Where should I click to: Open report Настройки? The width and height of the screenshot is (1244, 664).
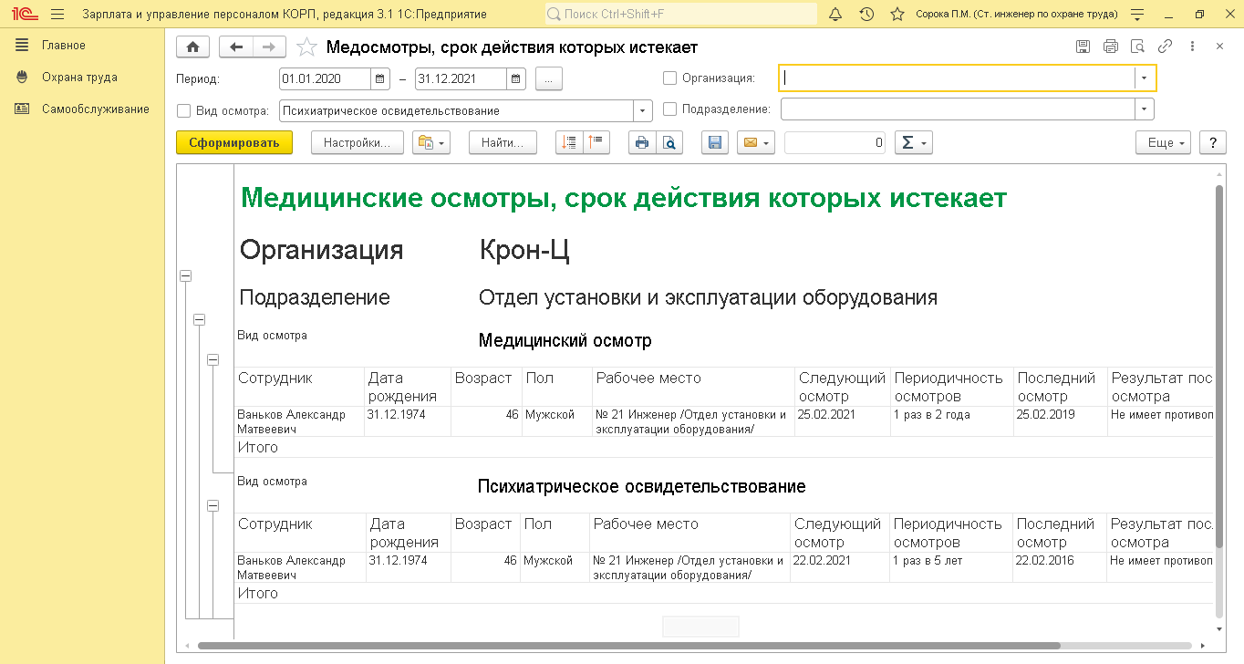[x=357, y=143]
